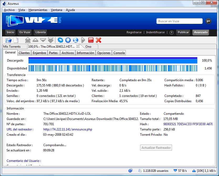Click the Registrarse link

click(134, 32)
